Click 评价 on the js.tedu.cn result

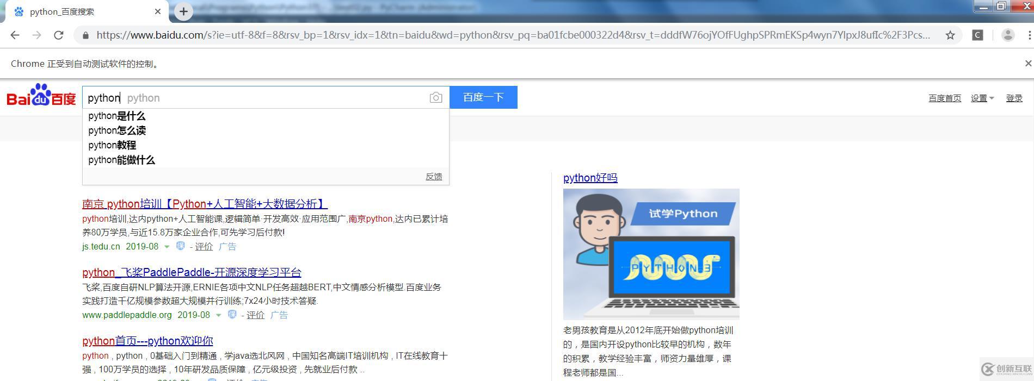pos(204,247)
